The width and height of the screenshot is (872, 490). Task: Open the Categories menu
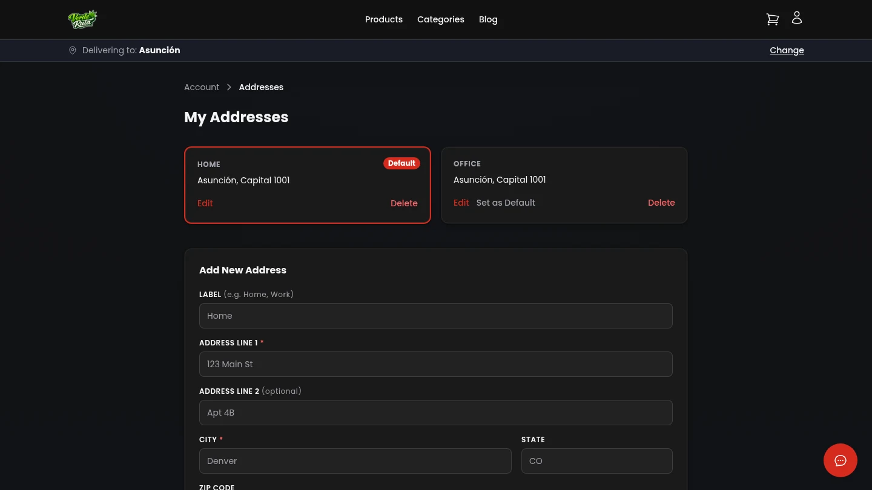[x=441, y=19]
